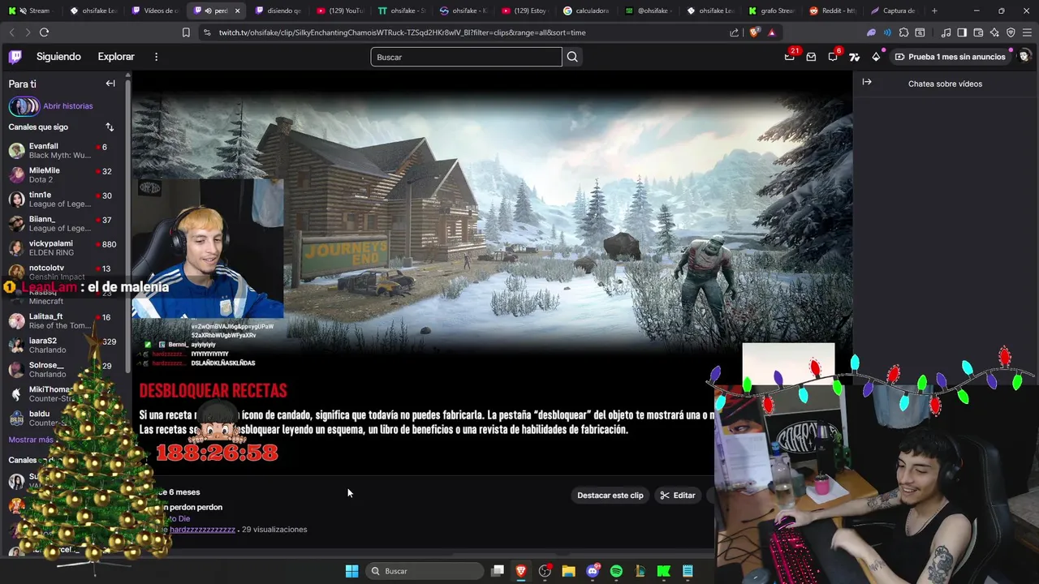The image size is (1039, 584).
Task: Click the Get Bits diamond icon
Action: coord(876,57)
